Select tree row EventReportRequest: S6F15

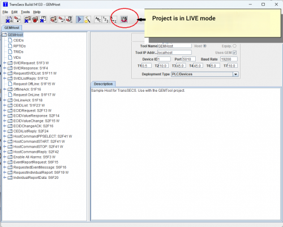(36, 162)
